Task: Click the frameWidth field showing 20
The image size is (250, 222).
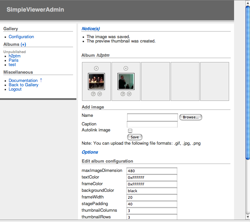Action: click(x=152, y=197)
